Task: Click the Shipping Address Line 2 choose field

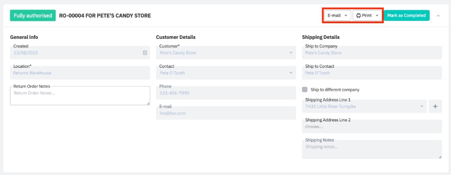Action: [x=372, y=127]
